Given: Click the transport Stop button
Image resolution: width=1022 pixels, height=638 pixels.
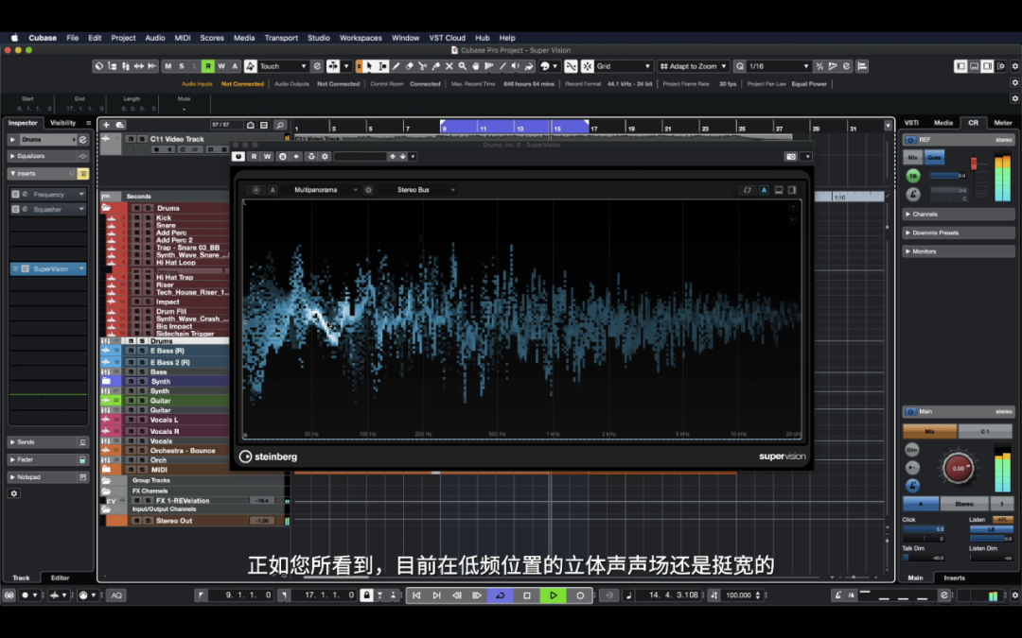Looking at the screenshot, I should coord(527,595).
